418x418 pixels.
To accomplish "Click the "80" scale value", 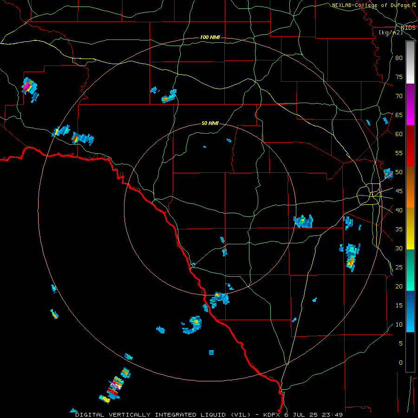I will point(399,58).
